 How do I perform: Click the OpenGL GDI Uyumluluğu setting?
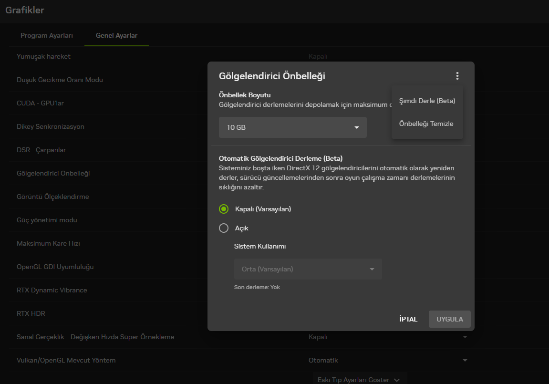pos(55,267)
